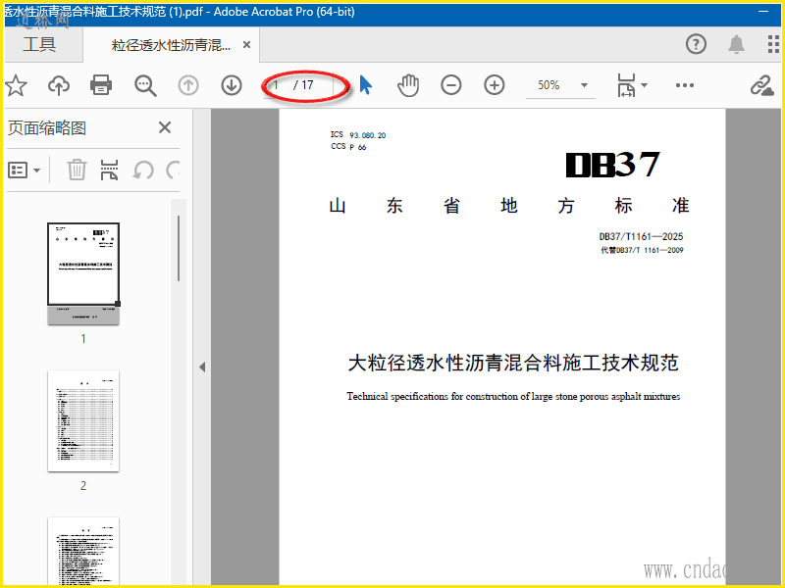
Task: Expand thumbnail options dropdown arrow
Action: point(37,171)
